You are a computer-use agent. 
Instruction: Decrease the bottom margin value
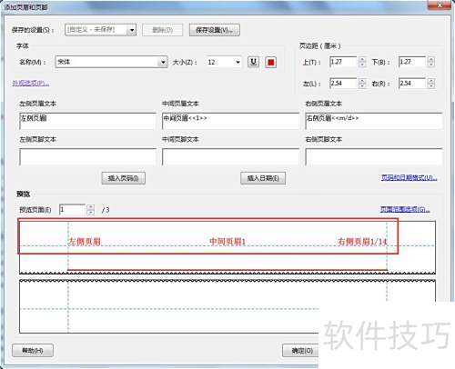[431, 65]
